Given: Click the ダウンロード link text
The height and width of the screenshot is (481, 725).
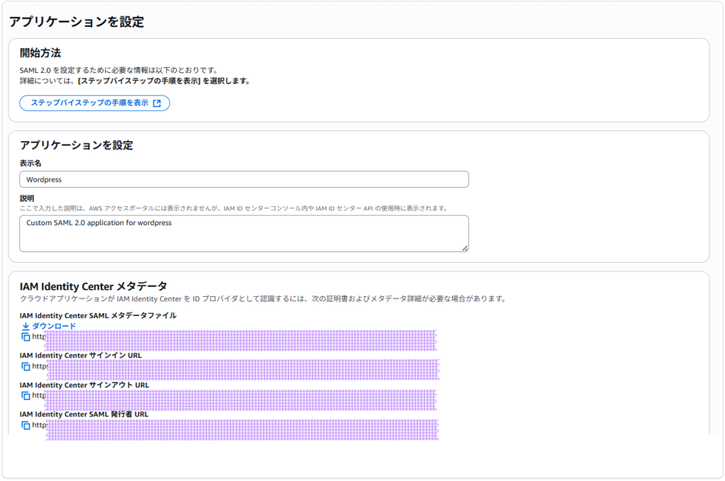Looking at the screenshot, I should click(x=54, y=326).
